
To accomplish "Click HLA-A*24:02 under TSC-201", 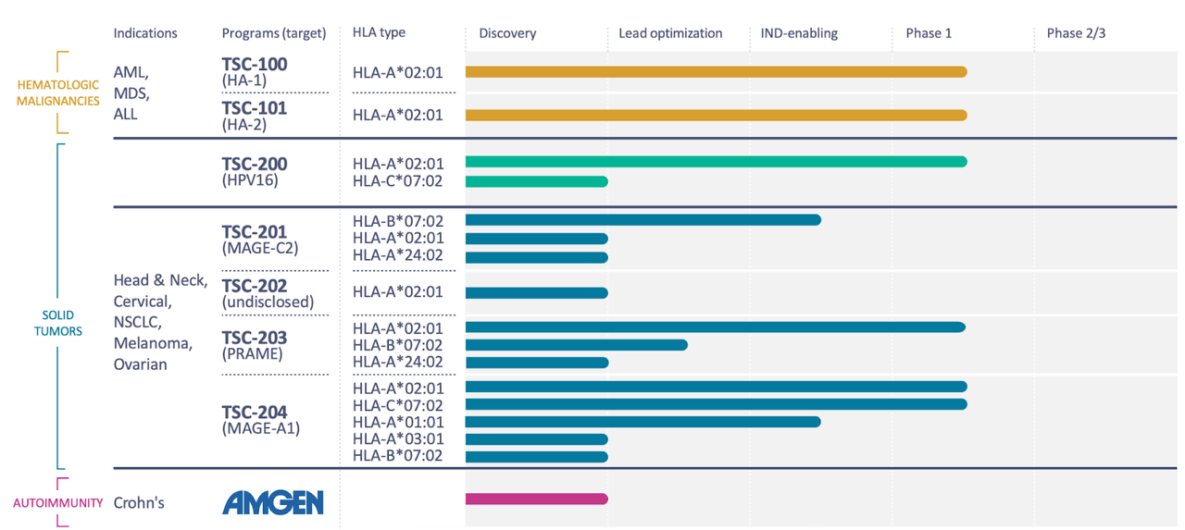I will click(x=398, y=255).
